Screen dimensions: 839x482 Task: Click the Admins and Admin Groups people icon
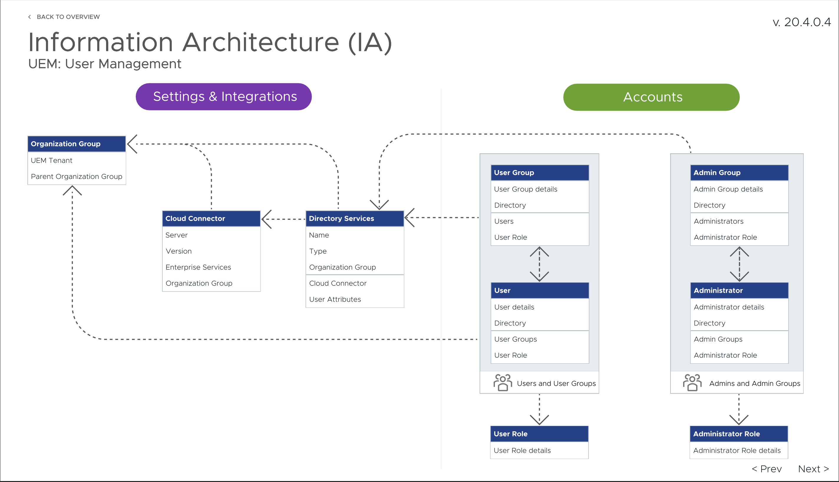pyautogui.click(x=692, y=383)
